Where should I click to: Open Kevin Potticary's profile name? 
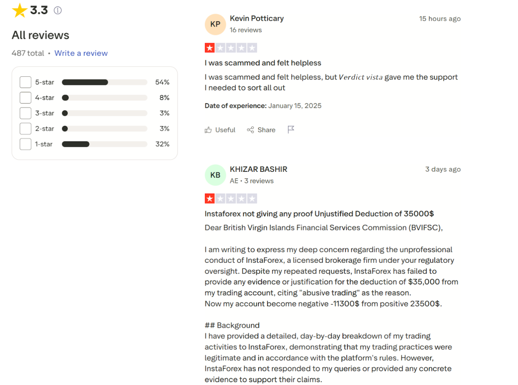click(x=256, y=18)
